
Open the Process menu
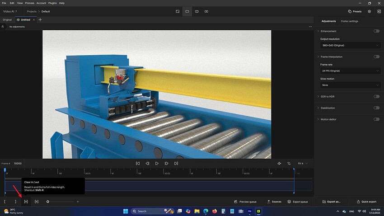tap(29, 3)
